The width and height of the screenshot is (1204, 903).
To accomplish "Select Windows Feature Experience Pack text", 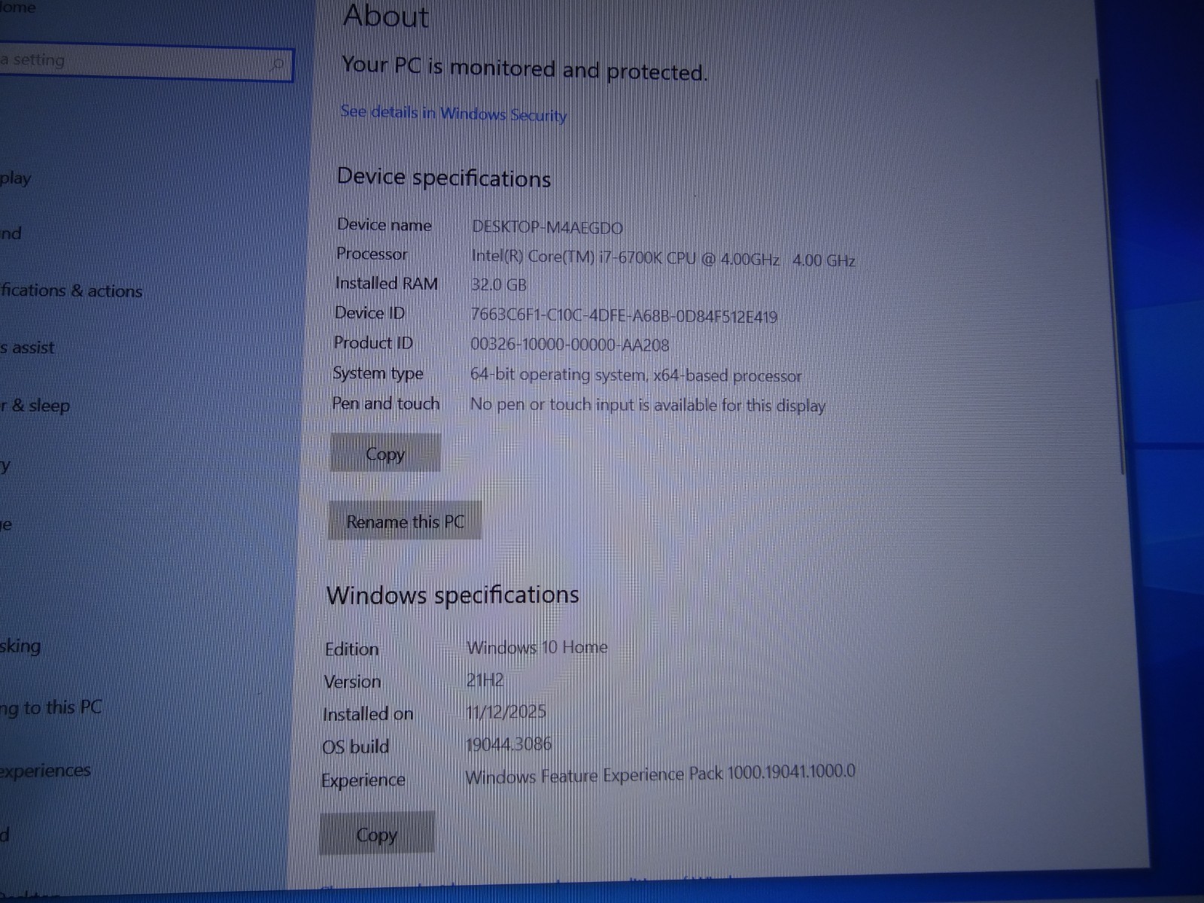I will pyautogui.click(x=660, y=774).
